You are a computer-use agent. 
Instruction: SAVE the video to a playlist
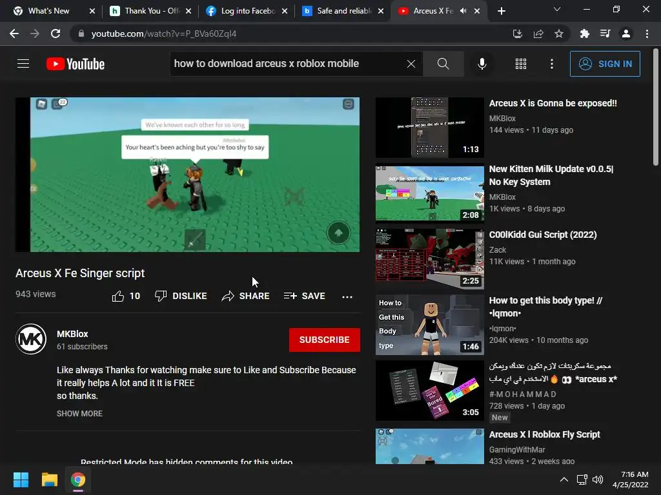pyautogui.click(x=305, y=296)
